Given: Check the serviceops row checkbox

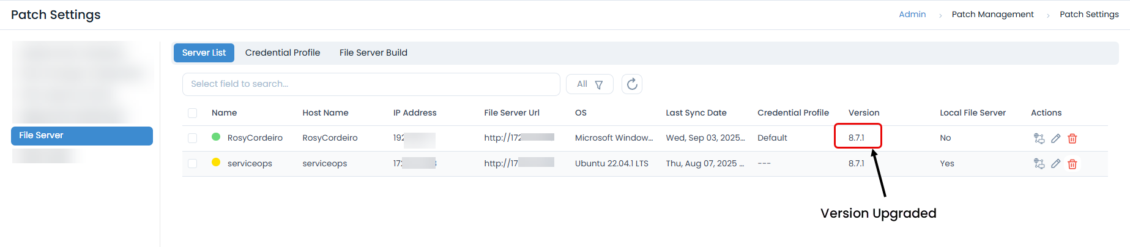Looking at the screenshot, I should click(x=193, y=164).
